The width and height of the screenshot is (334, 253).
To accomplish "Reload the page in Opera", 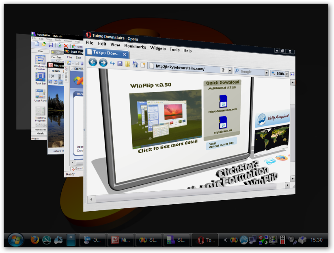I will 112,63.
